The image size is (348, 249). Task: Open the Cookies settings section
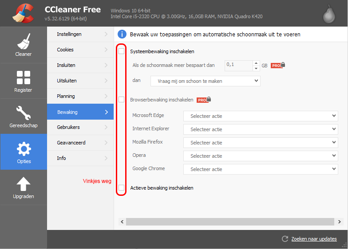point(80,50)
